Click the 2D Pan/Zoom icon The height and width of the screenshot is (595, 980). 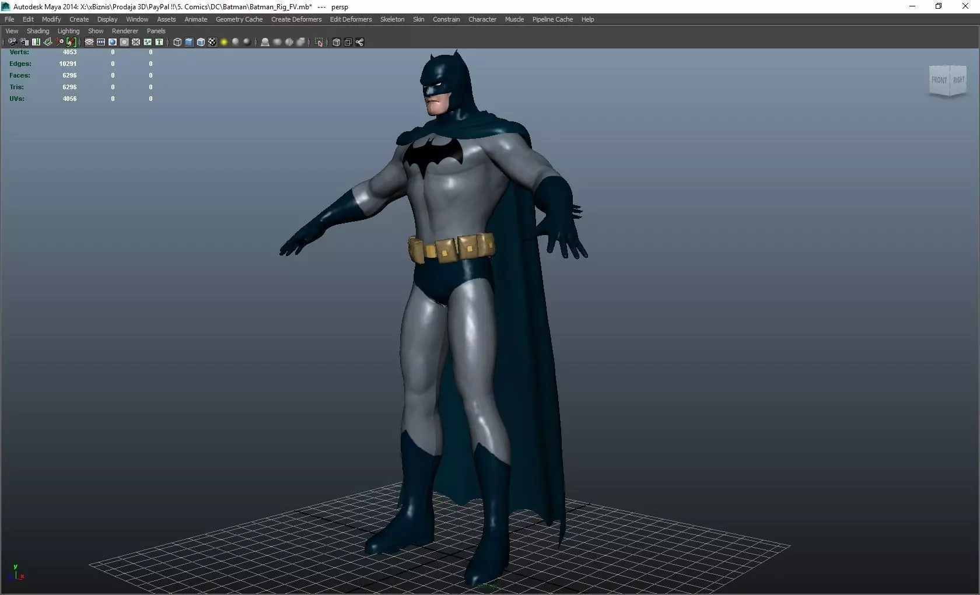point(60,42)
